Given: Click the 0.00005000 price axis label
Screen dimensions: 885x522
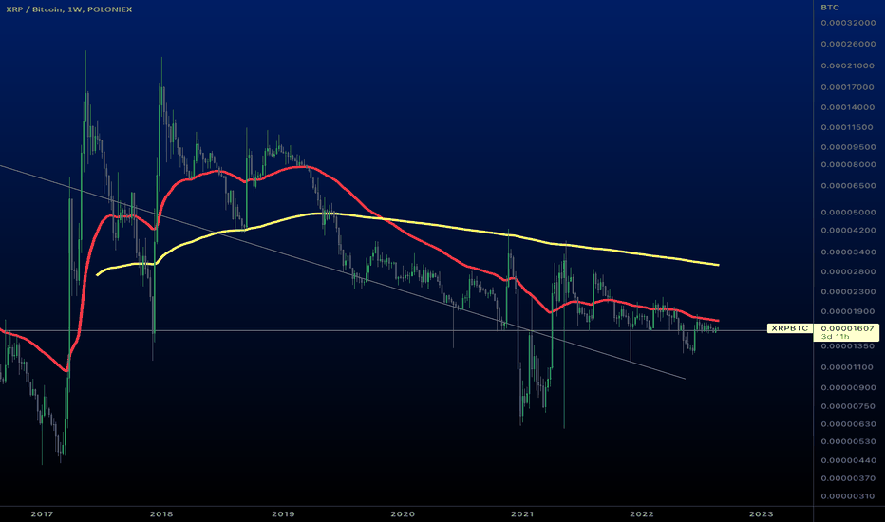Looking at the screenshot, I should (848, 213).
